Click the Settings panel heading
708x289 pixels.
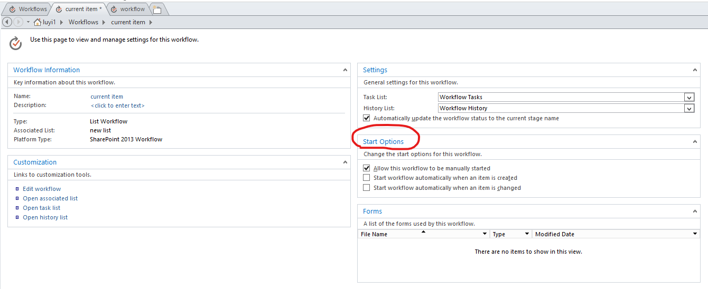pyautogui.click(x=375, y=70)
